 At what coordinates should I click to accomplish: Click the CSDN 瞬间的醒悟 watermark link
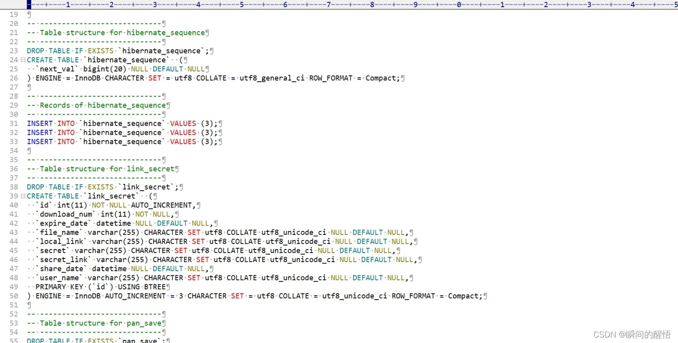(631, 334)
